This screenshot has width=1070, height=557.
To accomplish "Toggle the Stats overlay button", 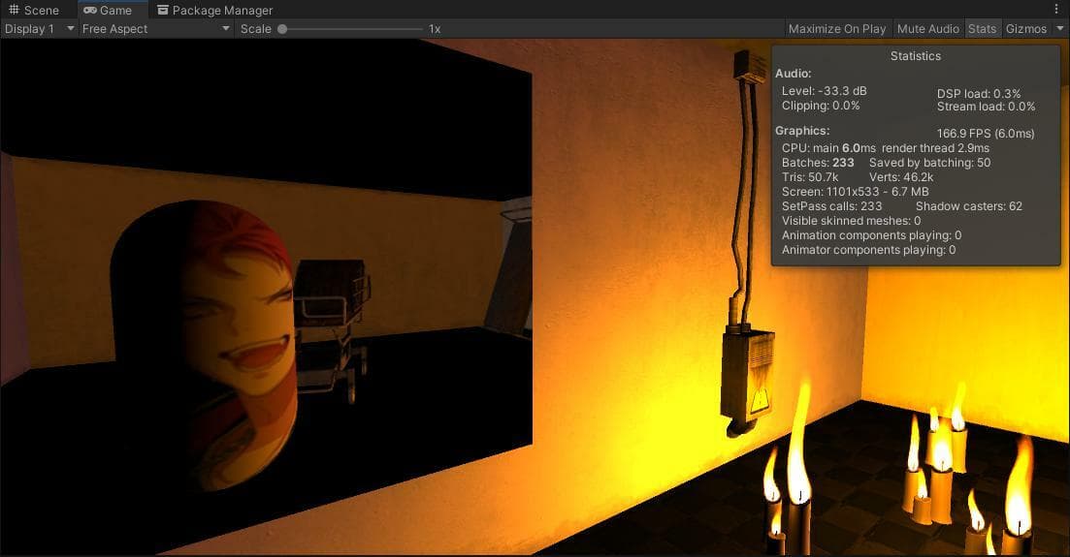I will coord(982,29).
